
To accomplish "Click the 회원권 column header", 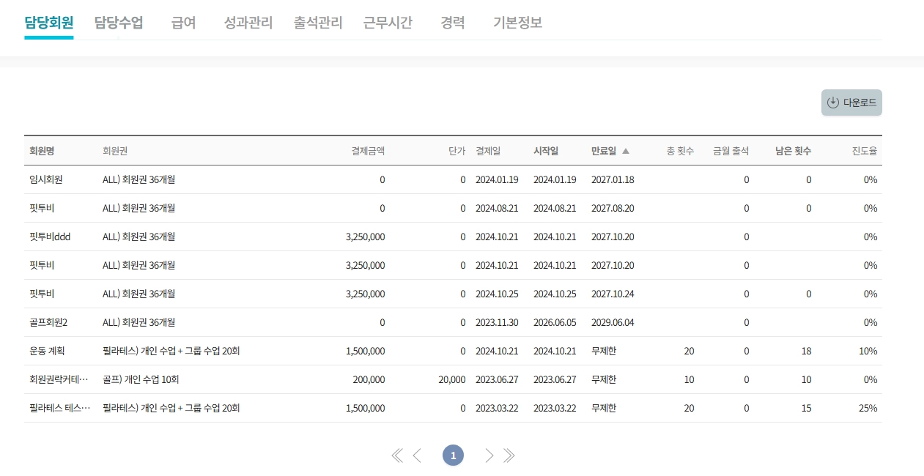I will (115, 151).
